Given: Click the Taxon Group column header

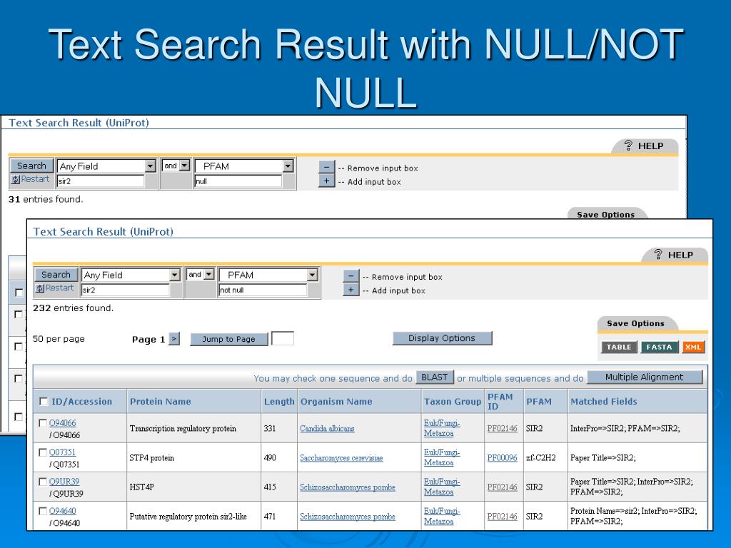Looking at the screenshot, I should click(x=452, y=401).
